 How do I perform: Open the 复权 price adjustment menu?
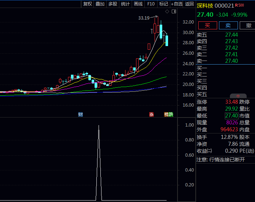pos(88,4)
